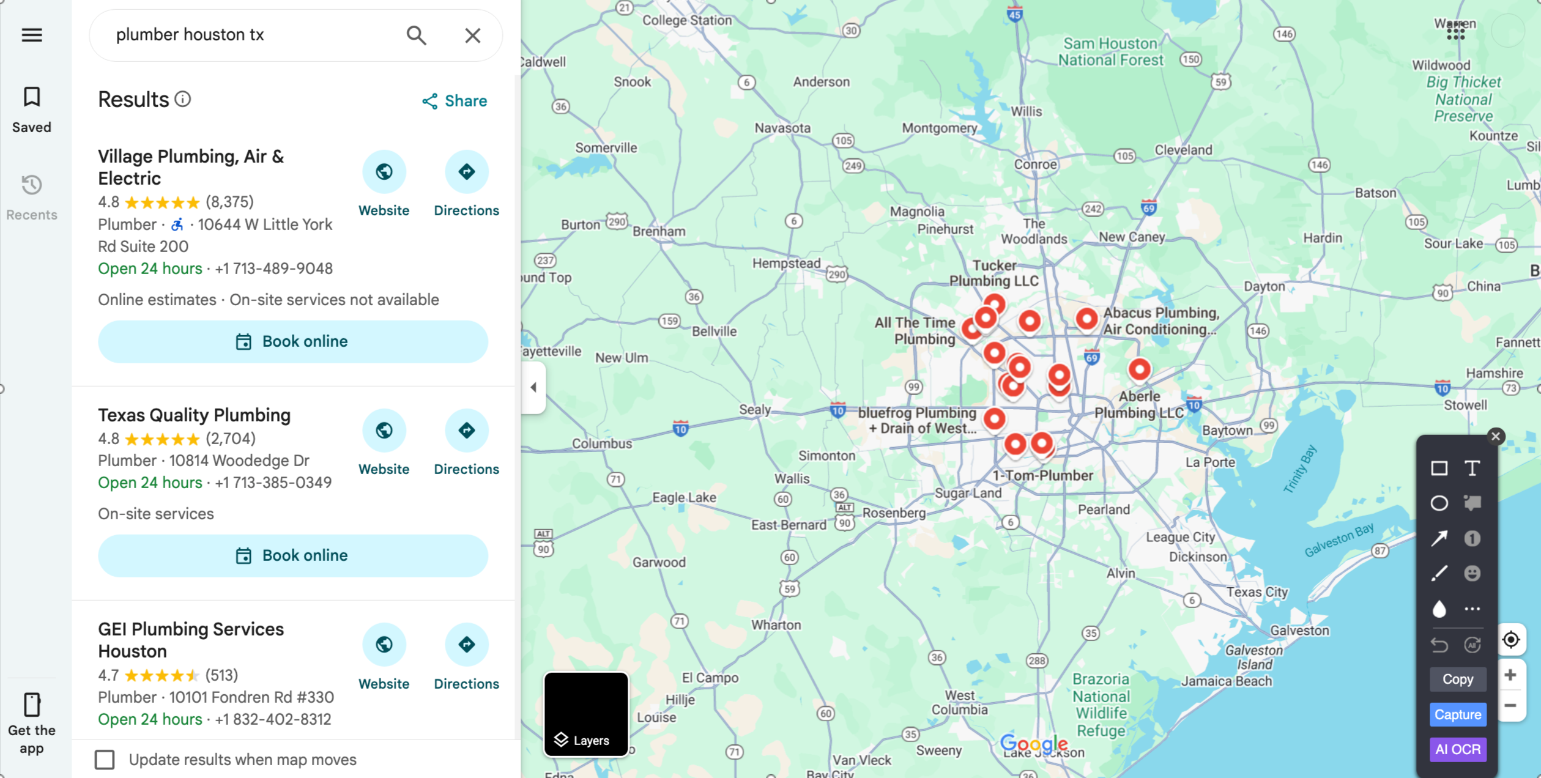This screenshot has height=778, width=1541.
Task: Open the Layers map type thumbnail
Action: pos(586,714)
